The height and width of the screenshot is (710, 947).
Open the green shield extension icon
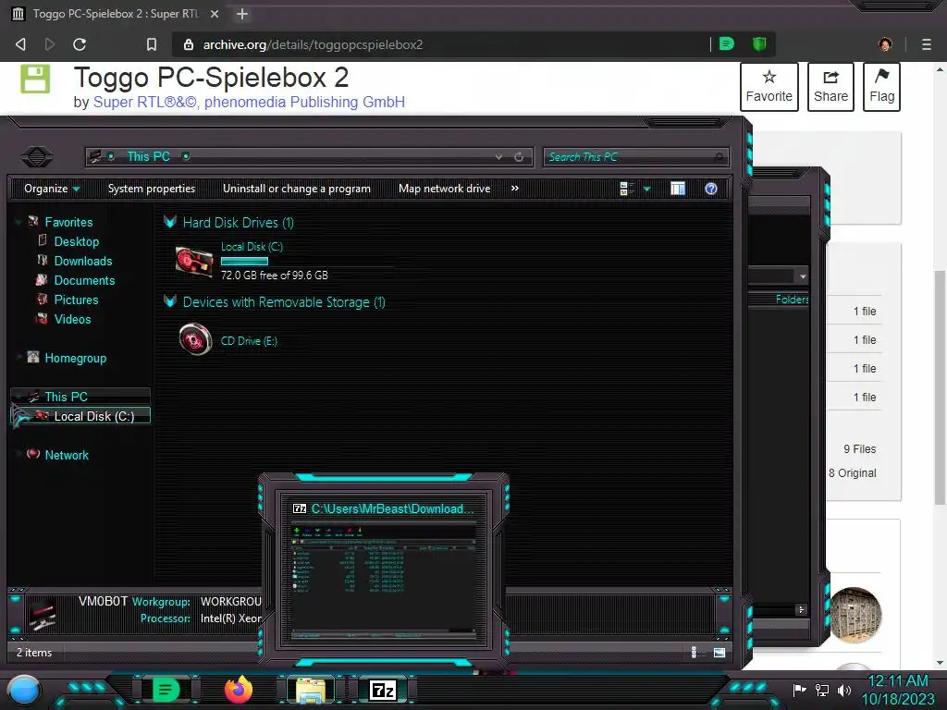coord(759,43)
